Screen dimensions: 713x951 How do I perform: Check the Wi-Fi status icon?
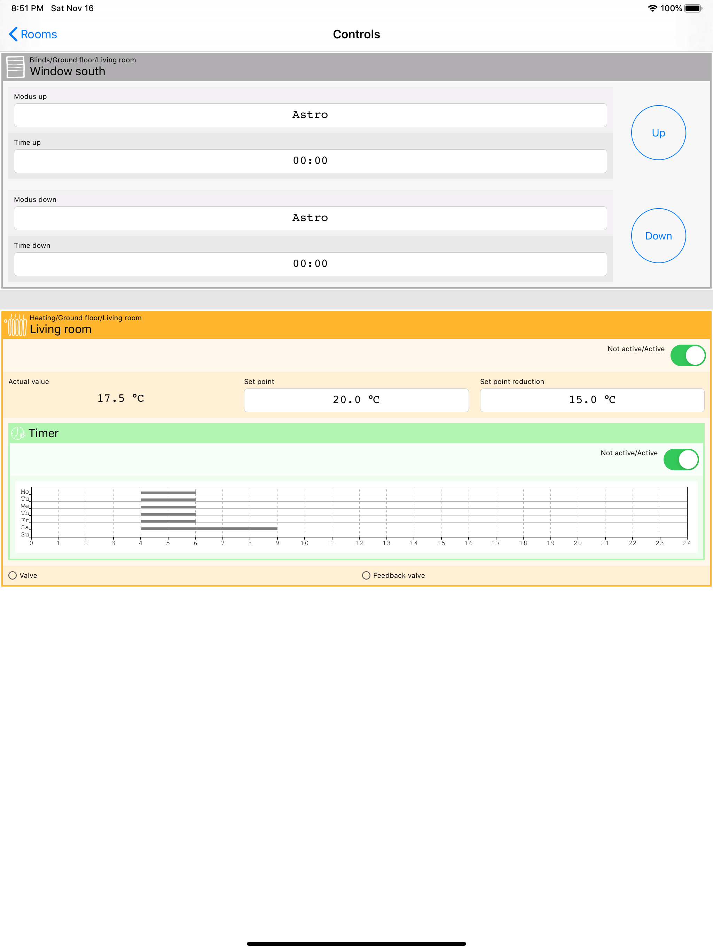[652, 8]
